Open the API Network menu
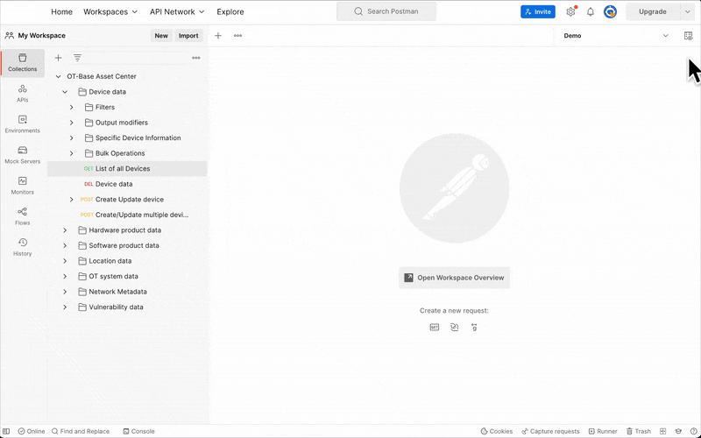Viewport: 701px width, 438px height. point(177,12)
